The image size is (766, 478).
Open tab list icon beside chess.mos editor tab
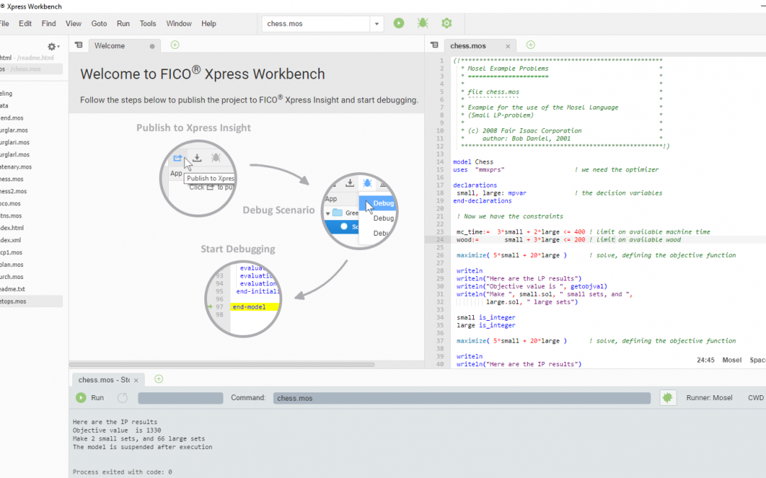(x=434, y=45)
